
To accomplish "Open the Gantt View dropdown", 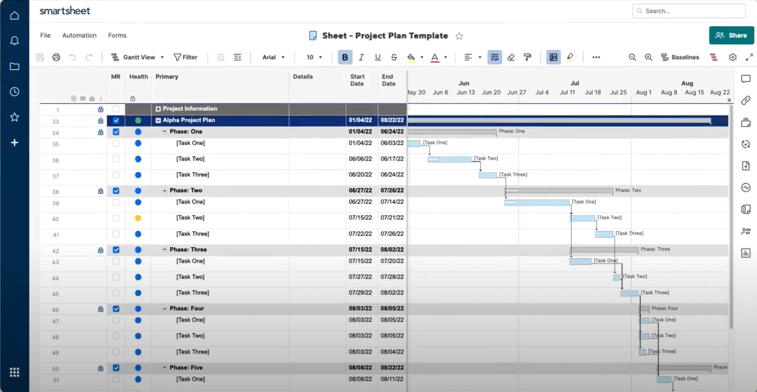I will click(137, 57).
